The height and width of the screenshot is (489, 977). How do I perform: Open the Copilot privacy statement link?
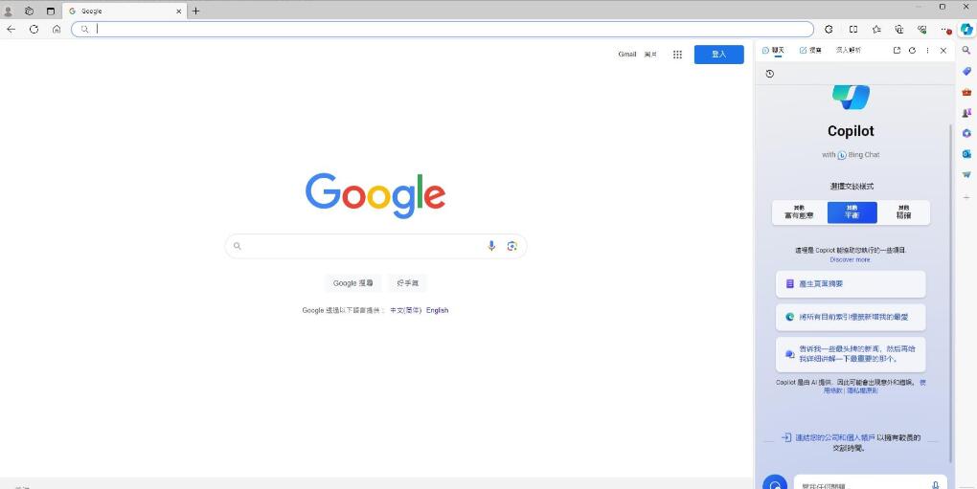pos(862,390)
